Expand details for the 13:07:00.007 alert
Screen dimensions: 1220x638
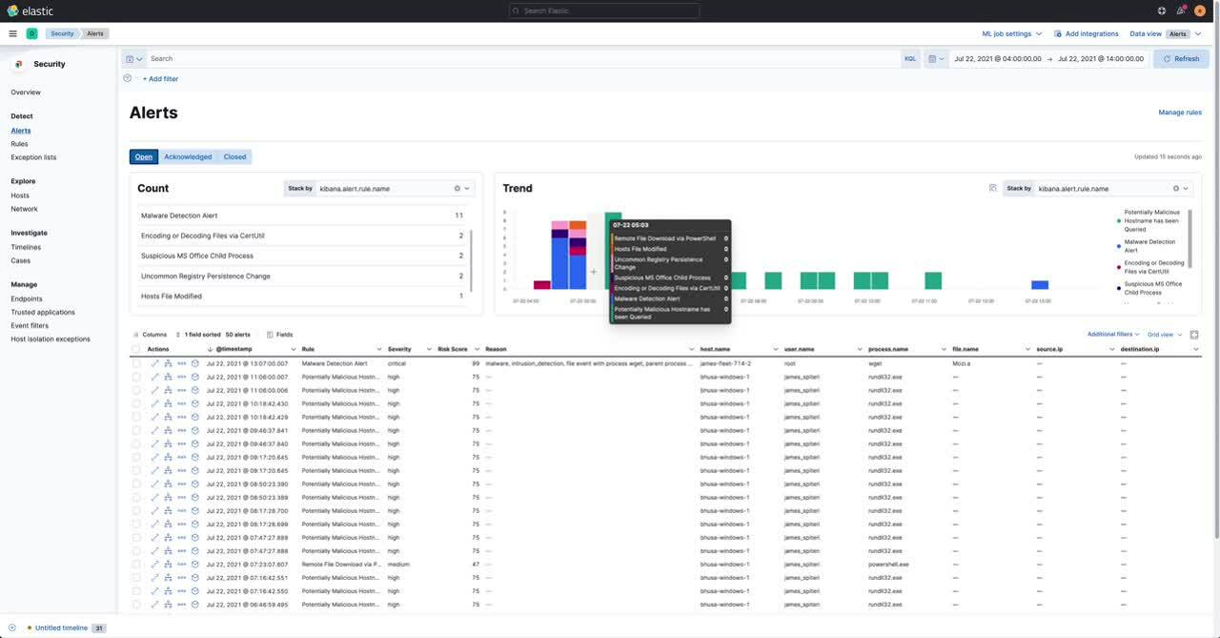pyautogui.click(x=155, y=363)
